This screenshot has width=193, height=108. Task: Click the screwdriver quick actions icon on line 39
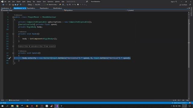pos(10,58)
